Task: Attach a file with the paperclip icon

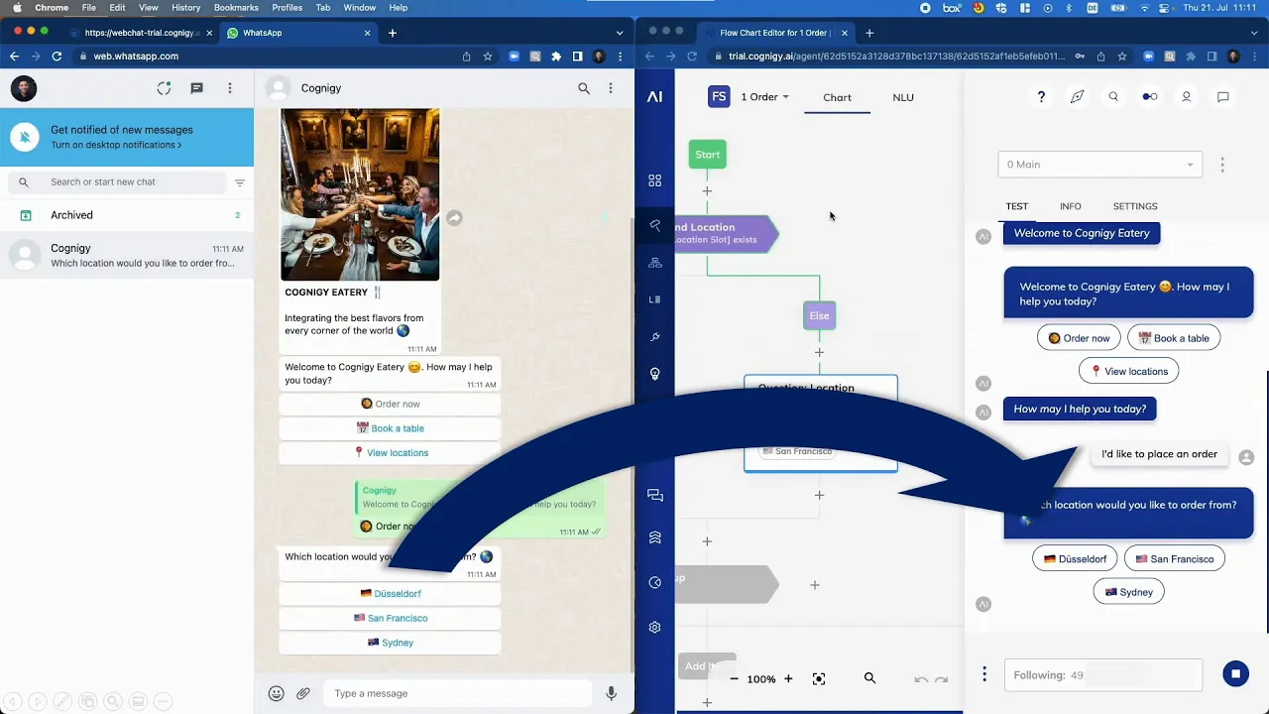Action: (303, 693)
